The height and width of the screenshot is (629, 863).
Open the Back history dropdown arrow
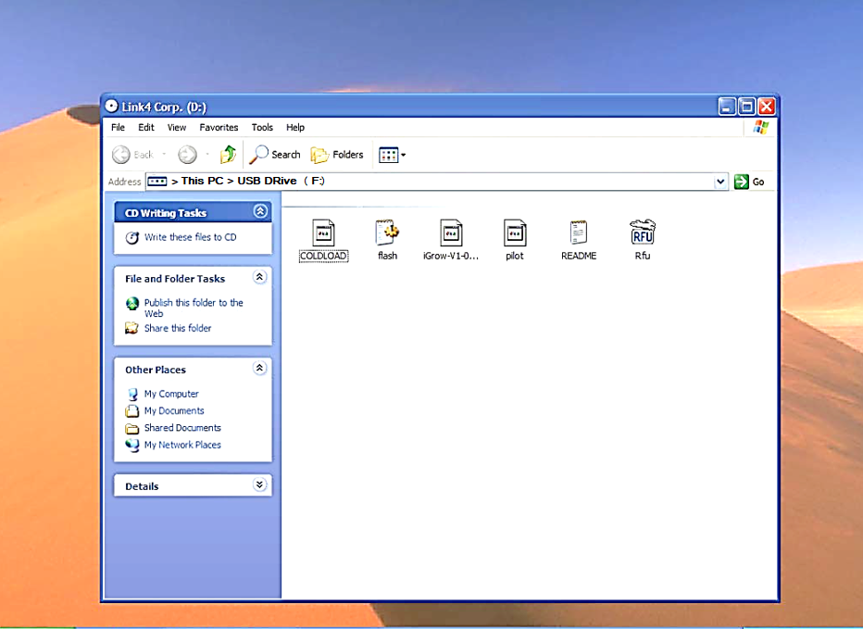coord(164,155)
